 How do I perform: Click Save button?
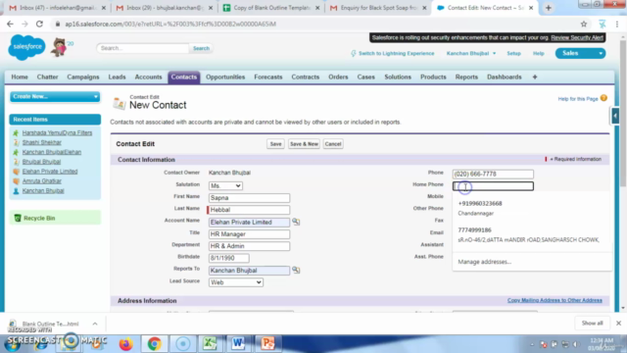click(x=275, y=144)
